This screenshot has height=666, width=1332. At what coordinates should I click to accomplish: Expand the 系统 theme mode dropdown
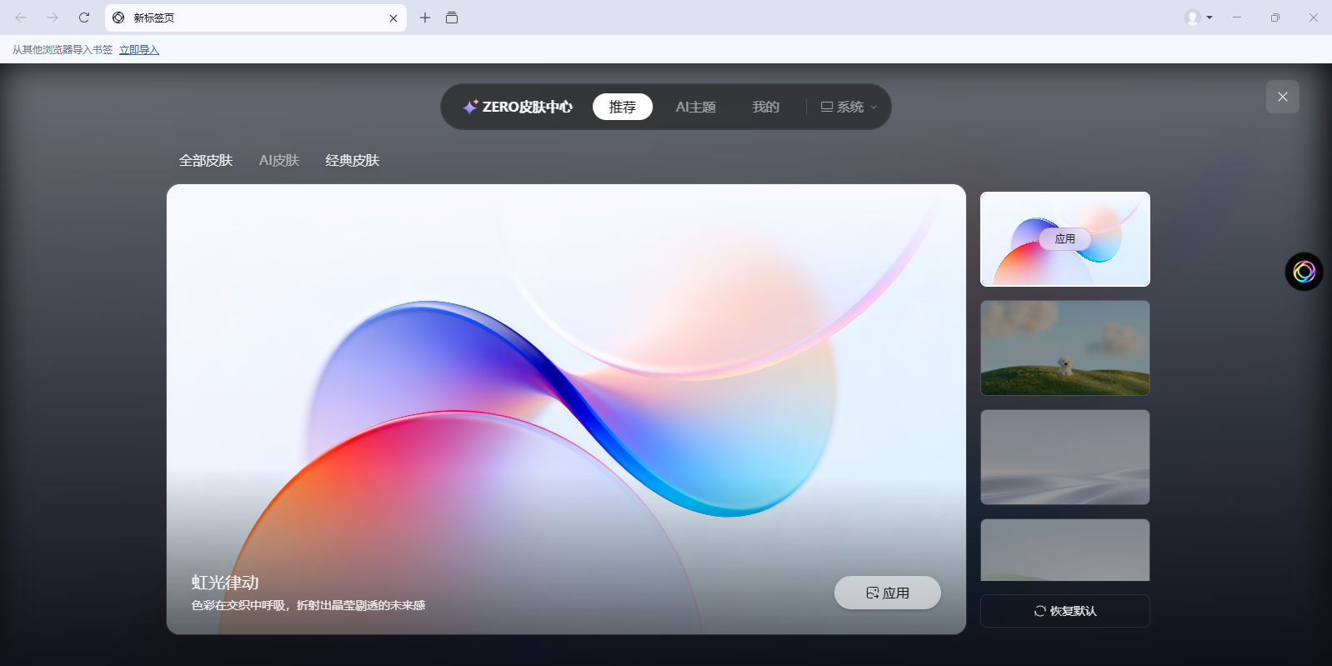point(849,107)
